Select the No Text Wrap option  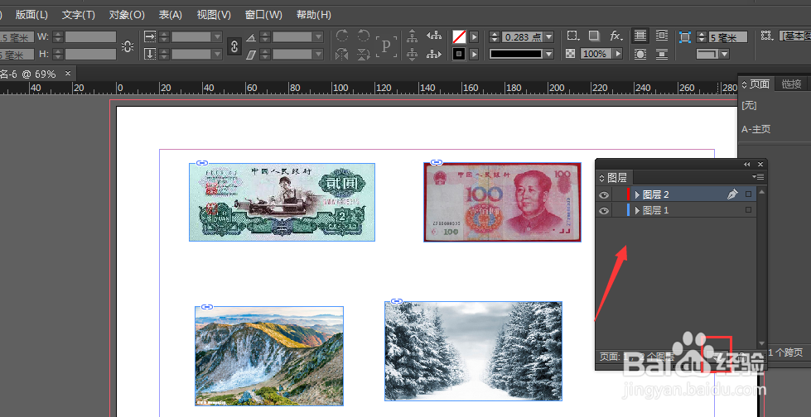[x=640, y=36]
